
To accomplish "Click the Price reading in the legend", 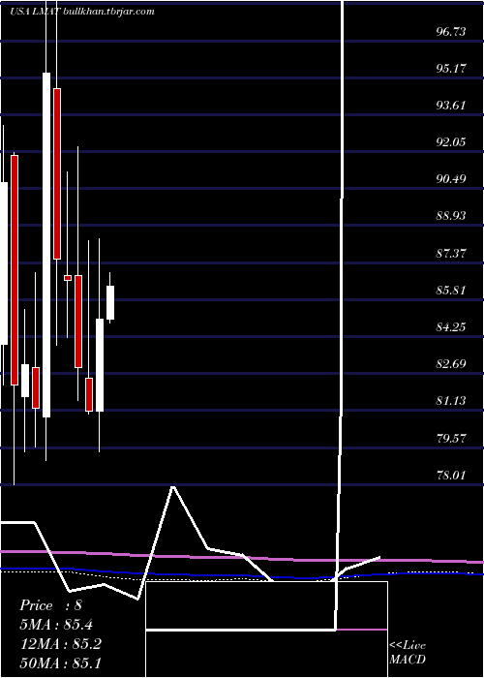I will [x=50, y=605].
